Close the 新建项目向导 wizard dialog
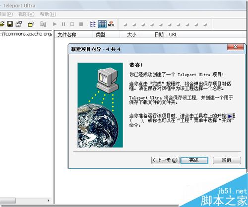248x207 pixels. pyautogui.click(x=236, y=47)
